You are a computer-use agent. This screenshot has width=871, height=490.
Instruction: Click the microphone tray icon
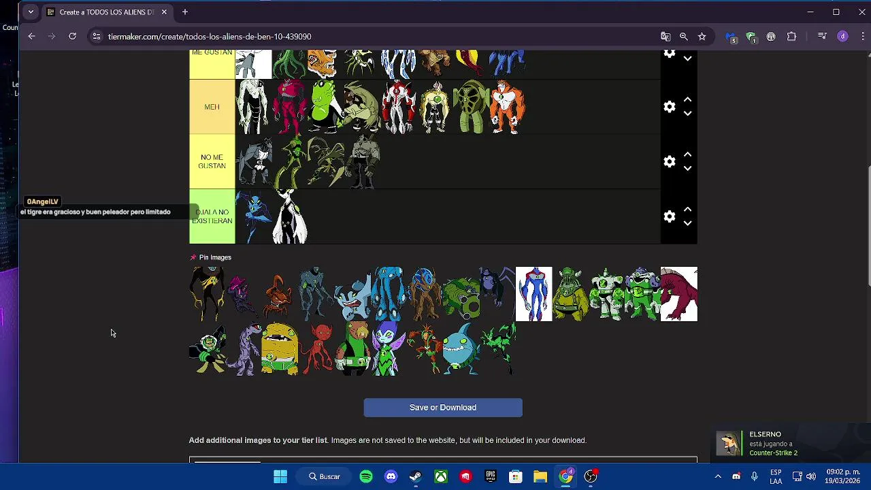click(x=754, y=476)
